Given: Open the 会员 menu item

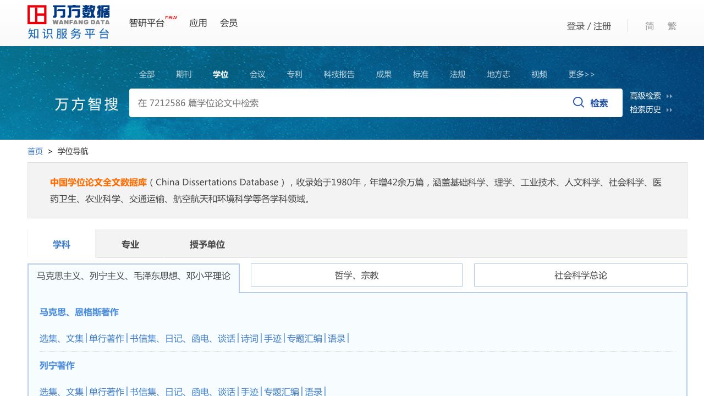Looking at the screenshot, I should pyautogui.click(x=229, y=23).
